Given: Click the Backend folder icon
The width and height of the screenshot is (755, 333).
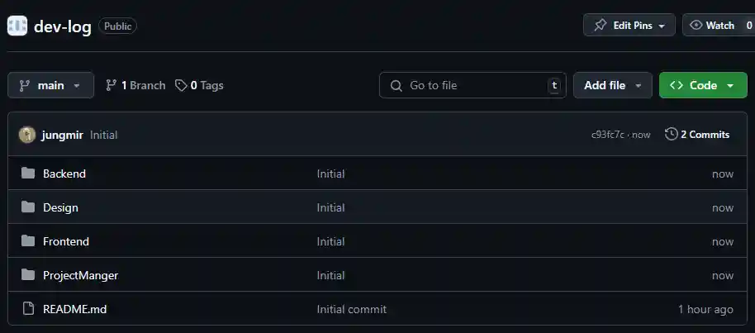Looking at the screenshot, I should point(28,174).
